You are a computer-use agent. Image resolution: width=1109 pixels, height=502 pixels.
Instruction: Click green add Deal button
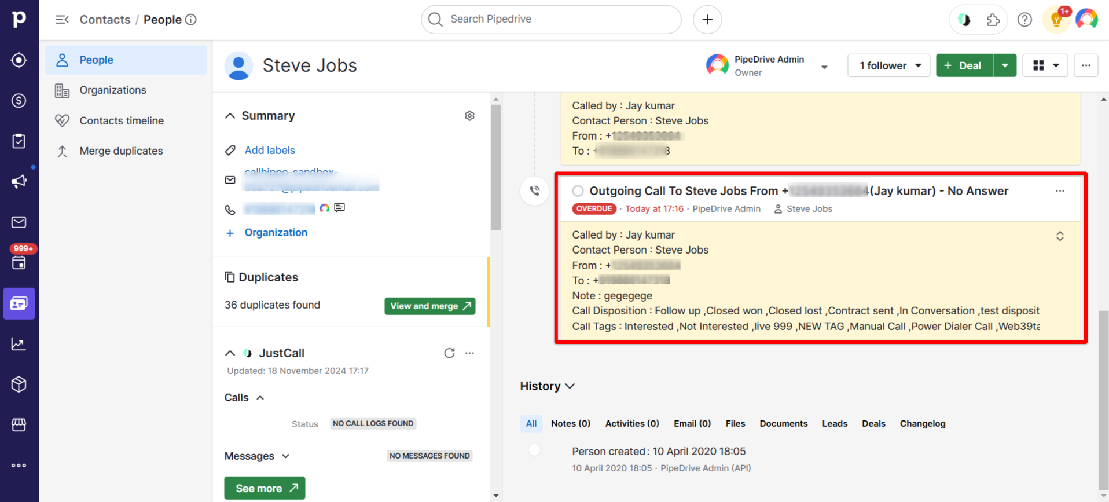click(964, 65)
